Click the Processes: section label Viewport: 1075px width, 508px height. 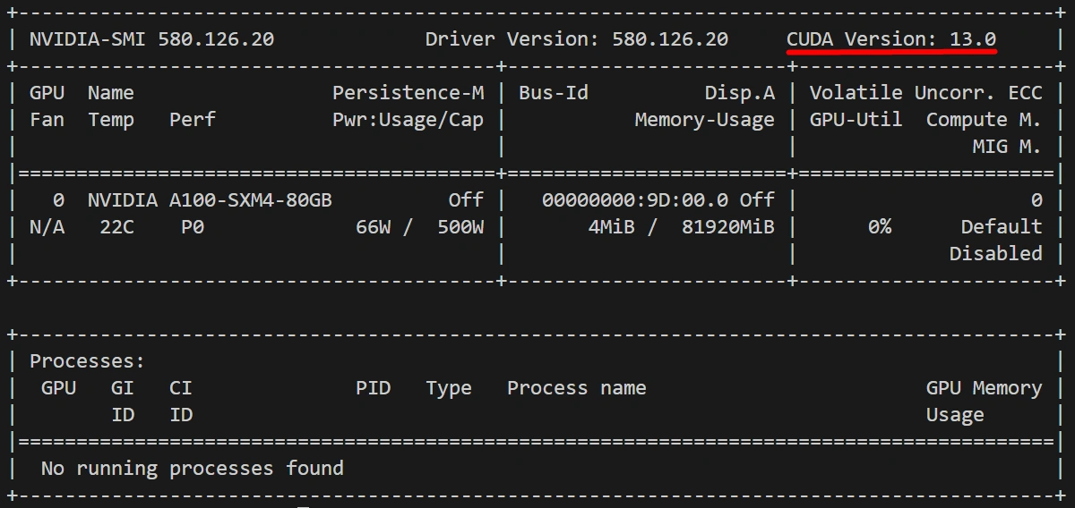click(88, 361)
